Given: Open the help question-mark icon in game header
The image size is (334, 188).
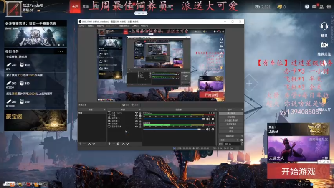Looking at the screenshot, I should click(x=307, y=7).
